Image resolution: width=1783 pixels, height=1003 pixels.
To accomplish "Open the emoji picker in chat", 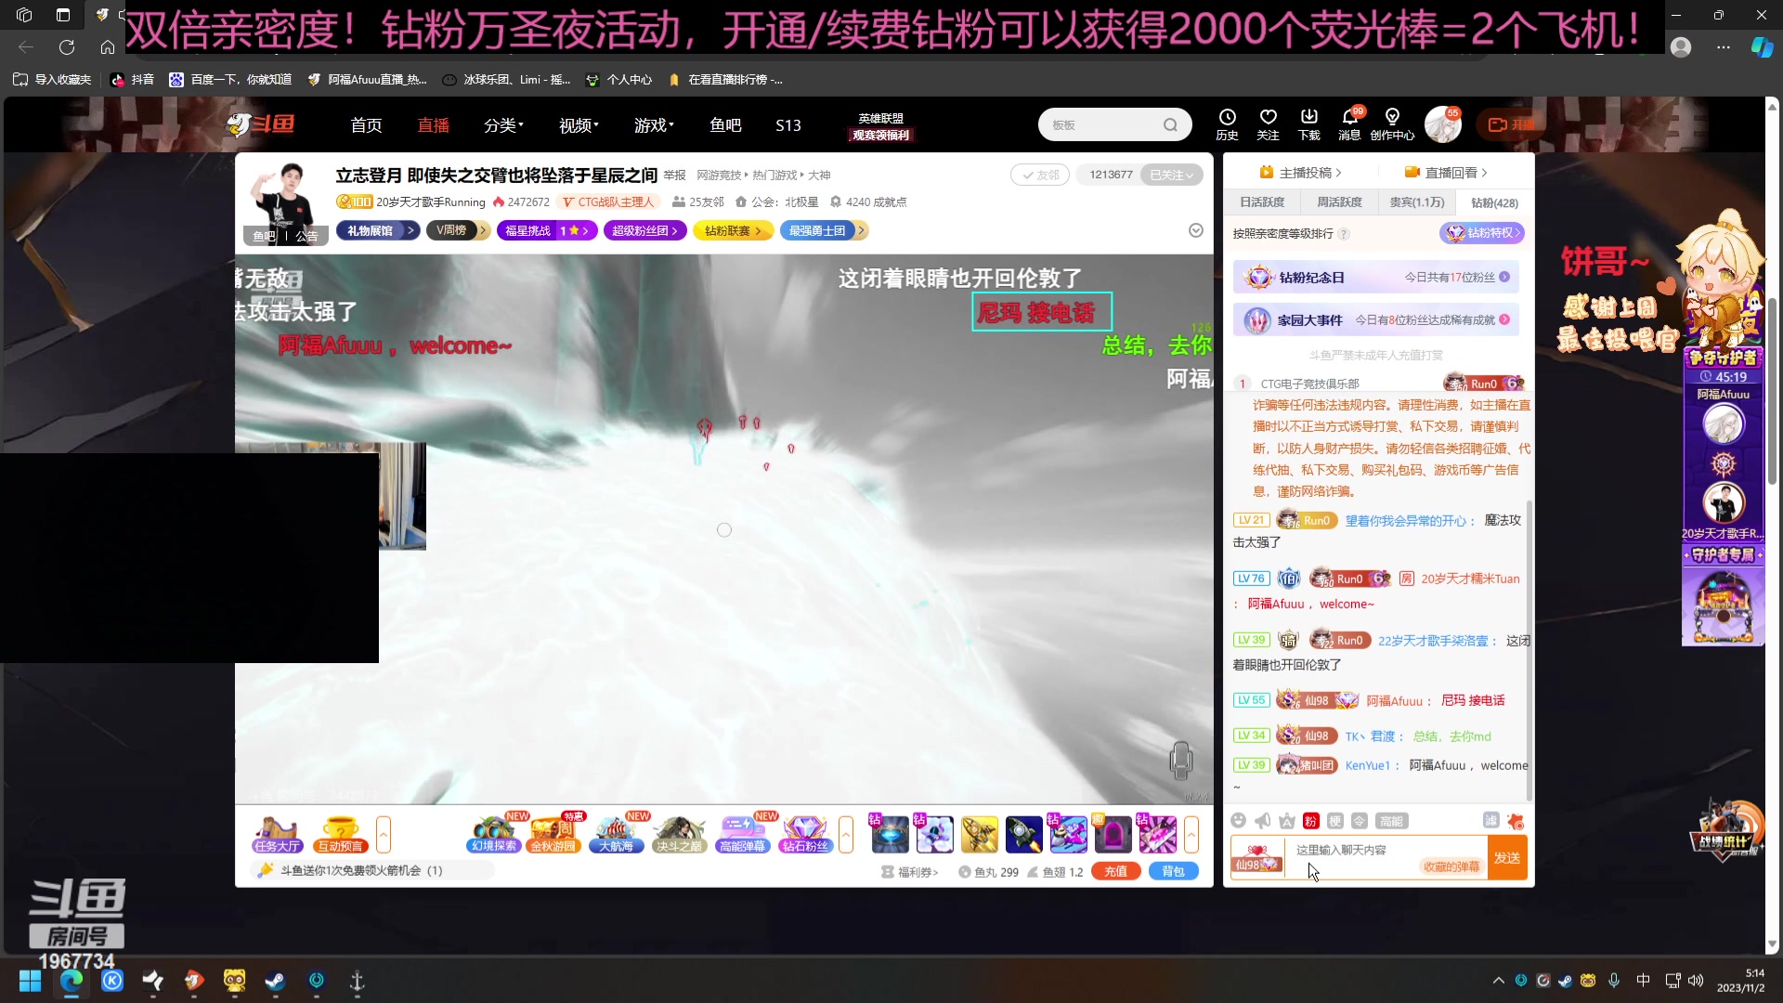I will (1238, 820).
